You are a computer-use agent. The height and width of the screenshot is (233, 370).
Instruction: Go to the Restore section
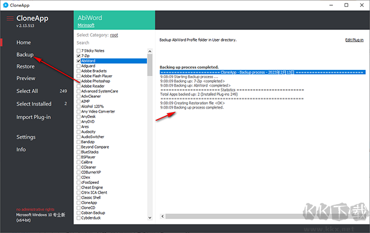coord(25,66)
